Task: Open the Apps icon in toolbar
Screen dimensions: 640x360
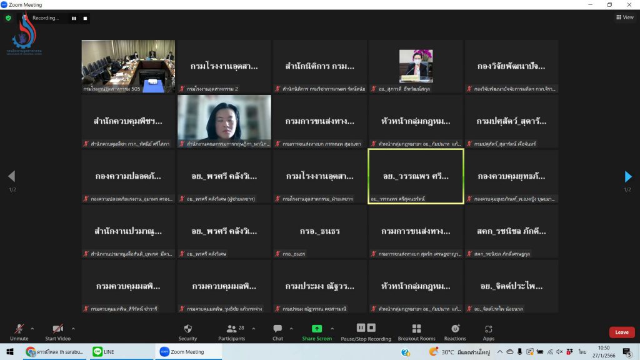Action: [489, 329]
